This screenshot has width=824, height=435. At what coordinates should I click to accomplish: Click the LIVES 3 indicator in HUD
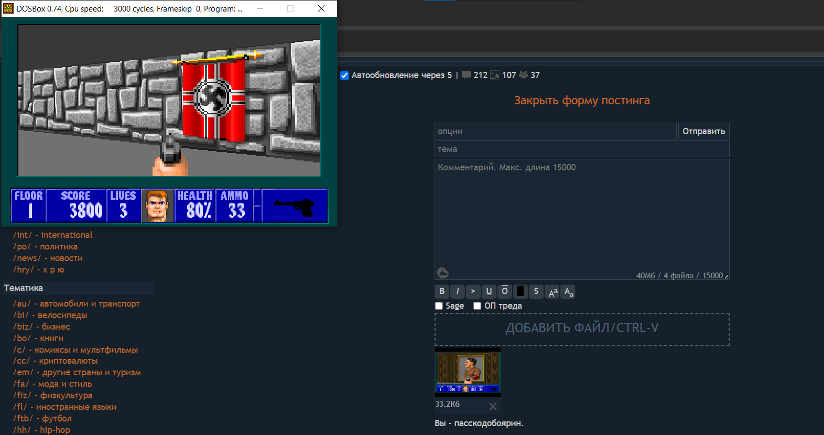(123, 205)
